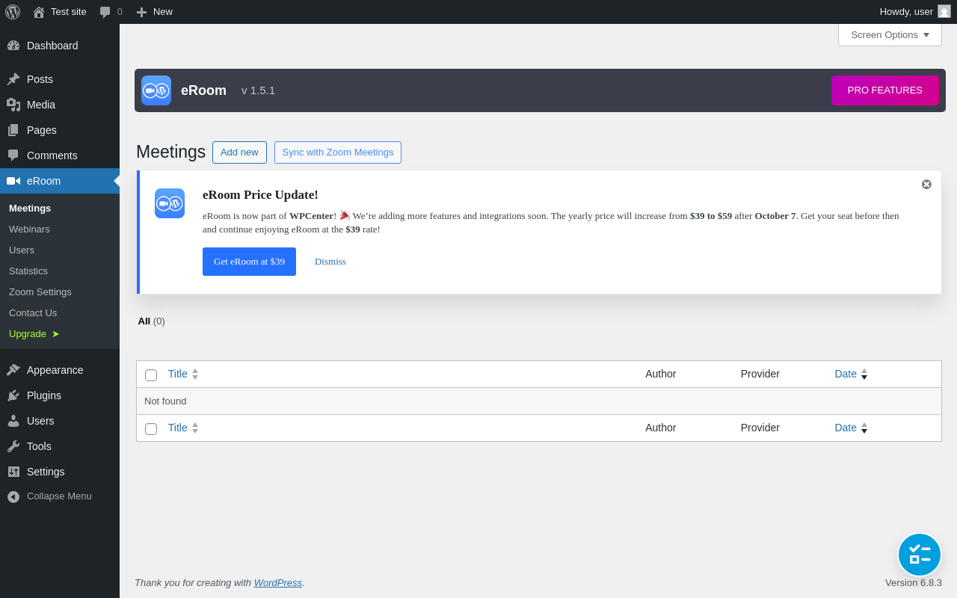Image resolution: width=957 pixels, height=598 pixels.
Task: Dismiss the price update notice with X
Action: point(926,185)
